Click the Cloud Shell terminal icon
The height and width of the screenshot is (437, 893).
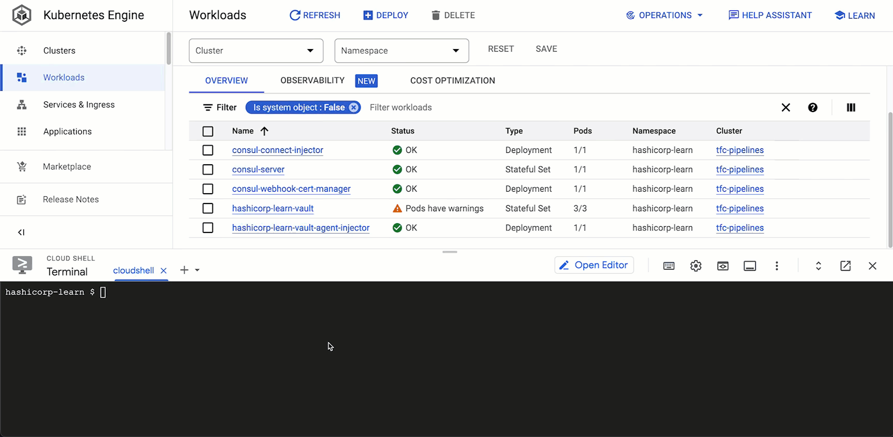coord(22,265)
